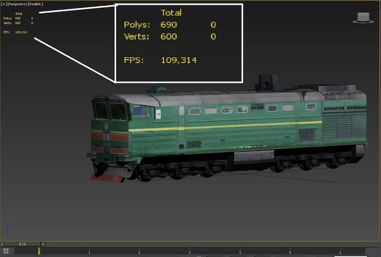Select the yellow key marker at frame 0

pos(39,251)
